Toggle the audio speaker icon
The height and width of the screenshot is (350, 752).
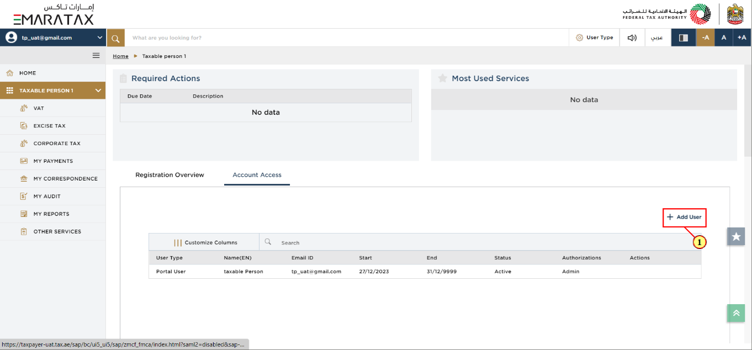click(x=632, y=38)
